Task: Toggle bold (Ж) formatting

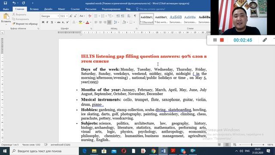Action: (43, 22)
